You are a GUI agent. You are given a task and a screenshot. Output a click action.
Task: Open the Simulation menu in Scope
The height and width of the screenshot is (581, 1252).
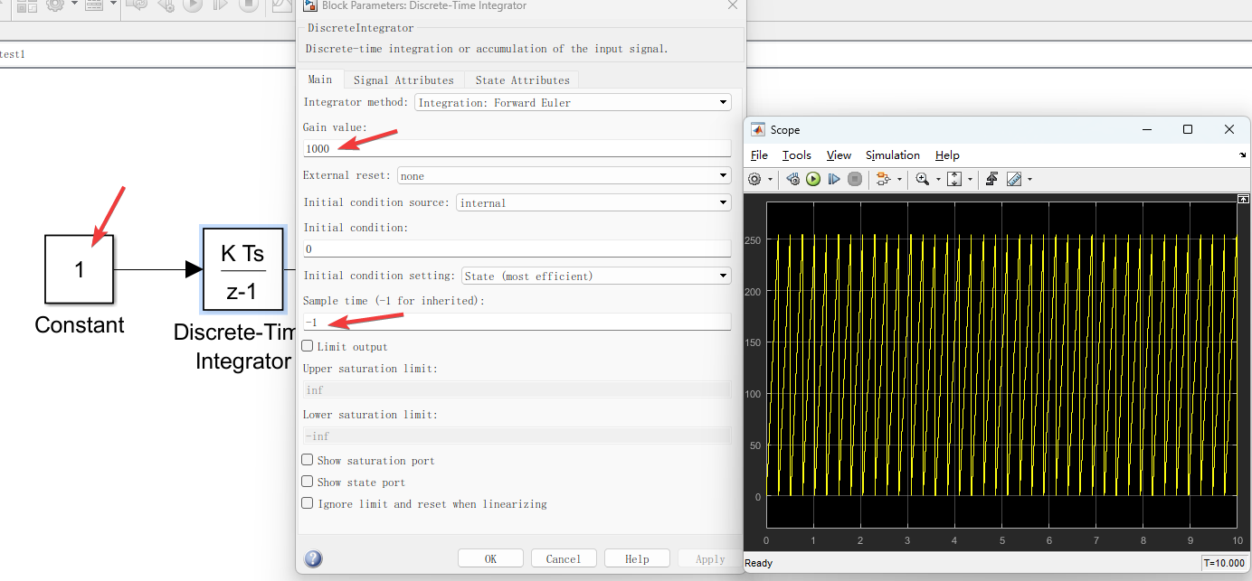point(892,155)
